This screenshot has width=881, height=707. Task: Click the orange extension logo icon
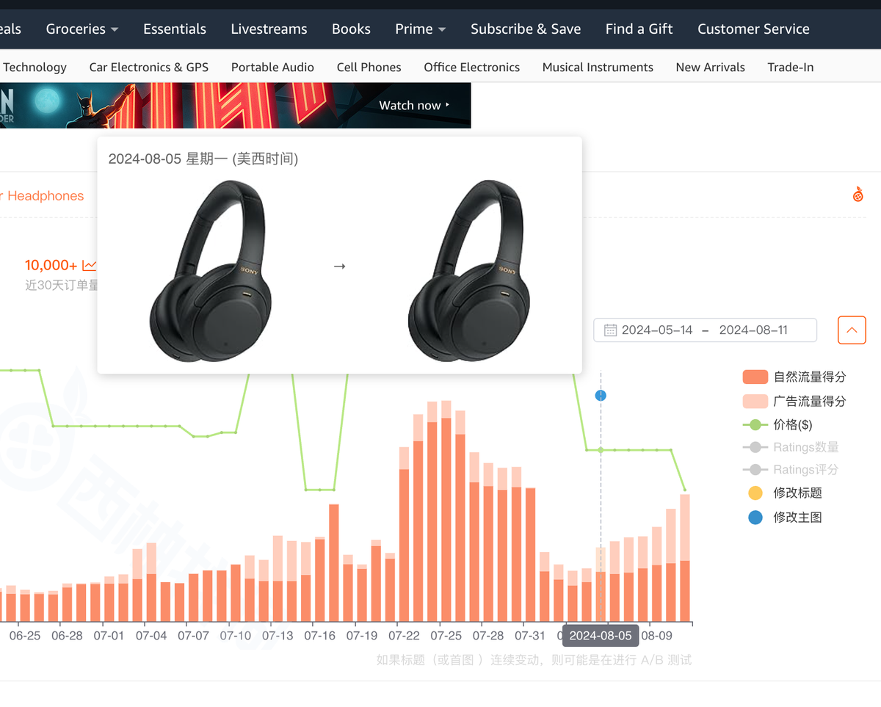coord(858,195)
